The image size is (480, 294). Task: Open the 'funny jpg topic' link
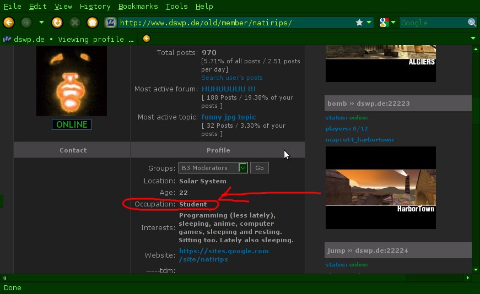[x=229, y=117]
